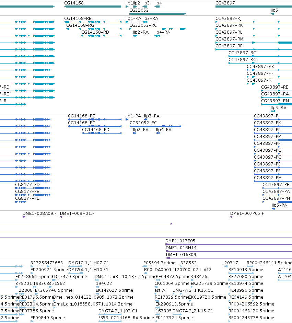The height and width of the screenshot is (323, 292).
Task: Click EST EP09849.3prime
Action: point(48,318)
